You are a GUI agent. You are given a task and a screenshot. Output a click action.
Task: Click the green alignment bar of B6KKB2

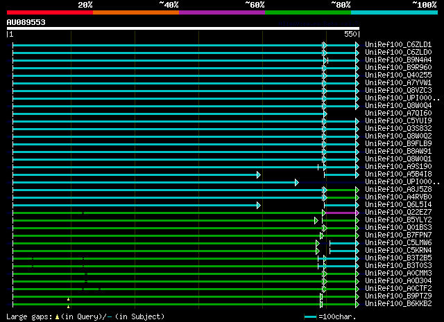click(166, 305)
